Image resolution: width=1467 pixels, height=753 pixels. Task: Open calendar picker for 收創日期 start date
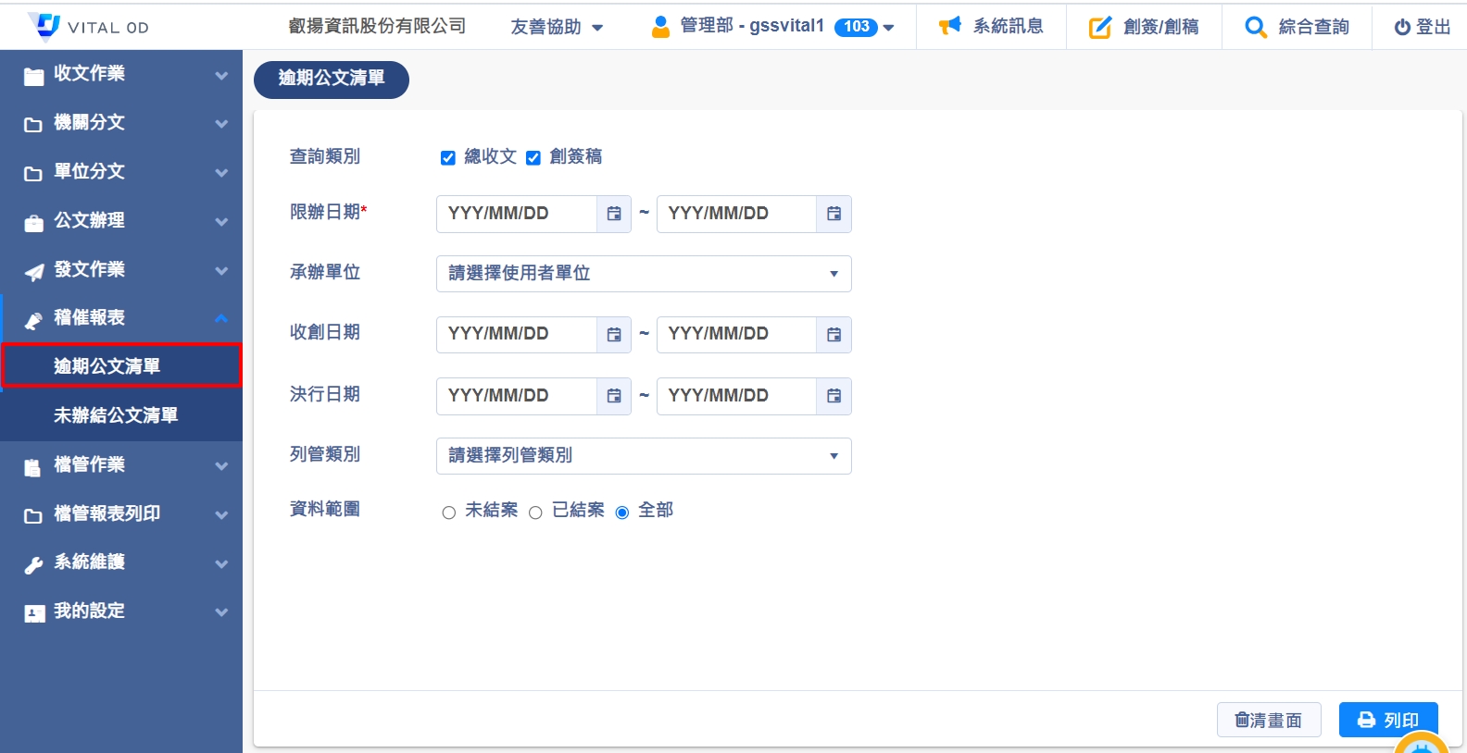tap(613, 334)
